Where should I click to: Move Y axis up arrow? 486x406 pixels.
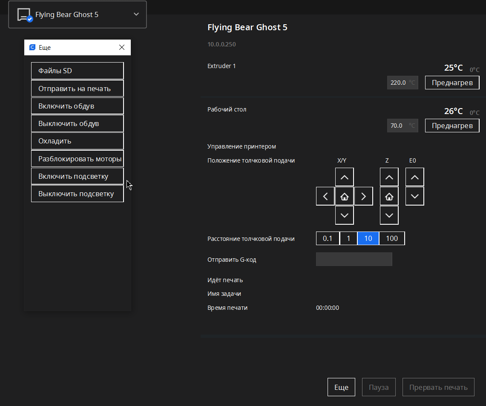(x=345, y=177)
